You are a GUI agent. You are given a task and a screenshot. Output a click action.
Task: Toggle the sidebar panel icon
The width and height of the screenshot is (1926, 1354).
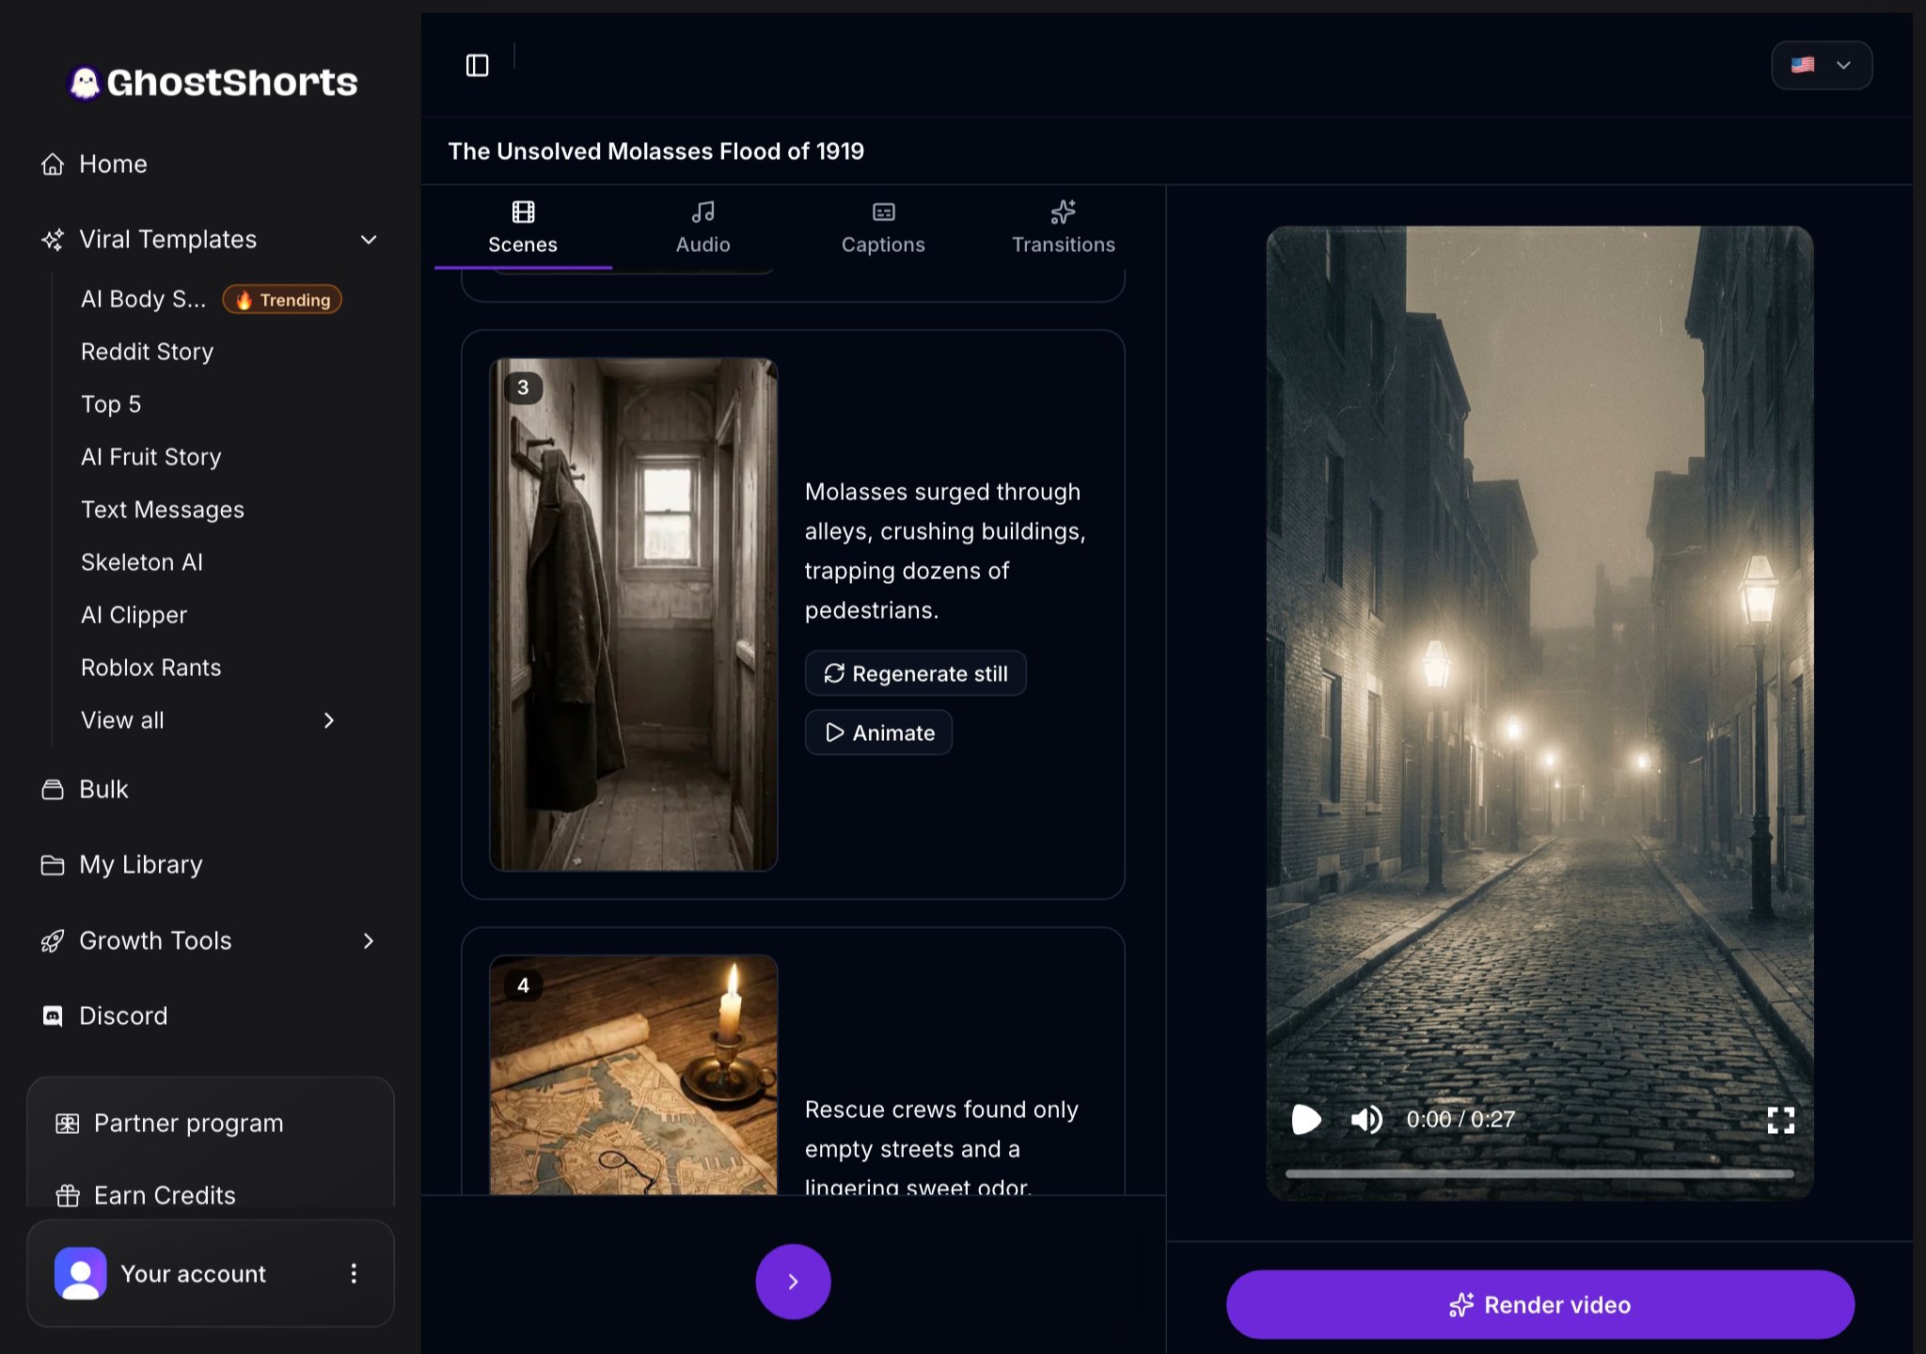[478, 65]
